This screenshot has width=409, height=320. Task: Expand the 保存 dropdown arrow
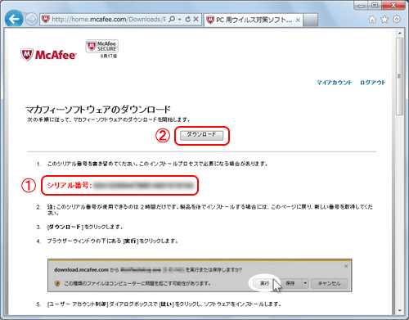click(305, 283)
